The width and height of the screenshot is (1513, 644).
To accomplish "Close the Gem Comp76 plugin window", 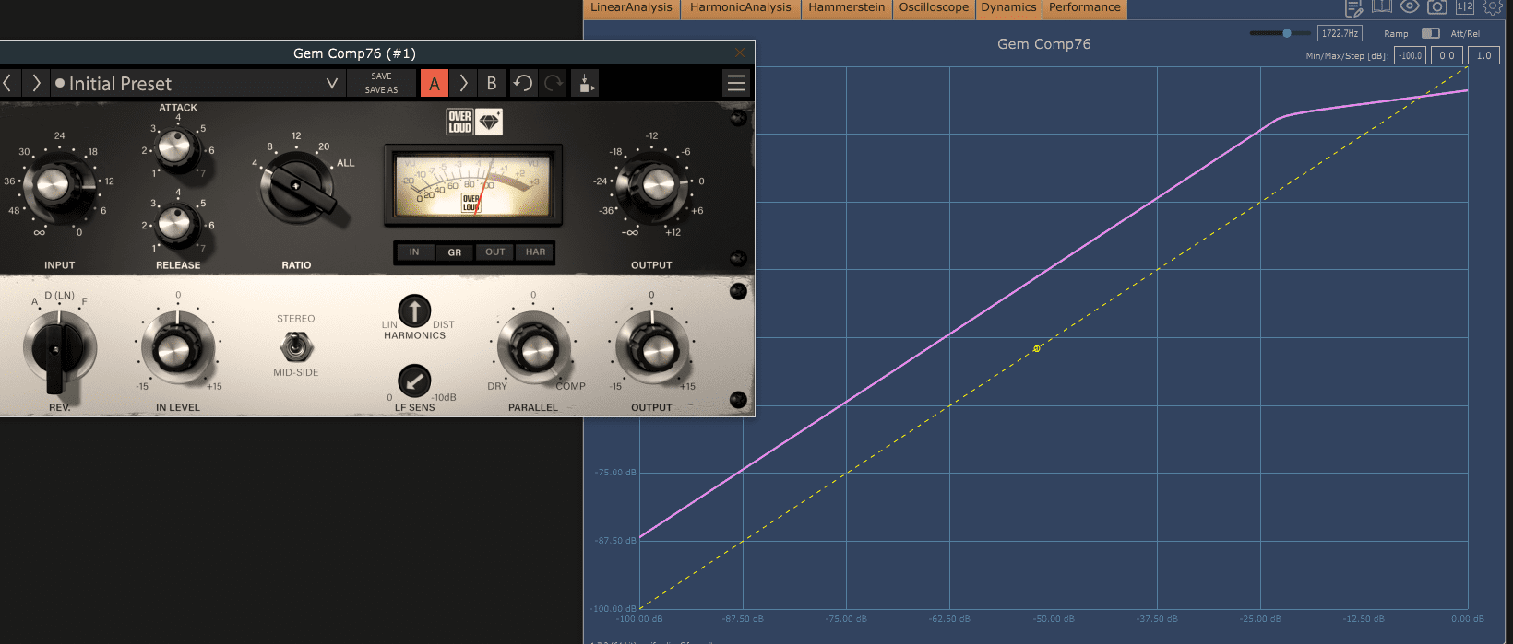I will 740,53.
